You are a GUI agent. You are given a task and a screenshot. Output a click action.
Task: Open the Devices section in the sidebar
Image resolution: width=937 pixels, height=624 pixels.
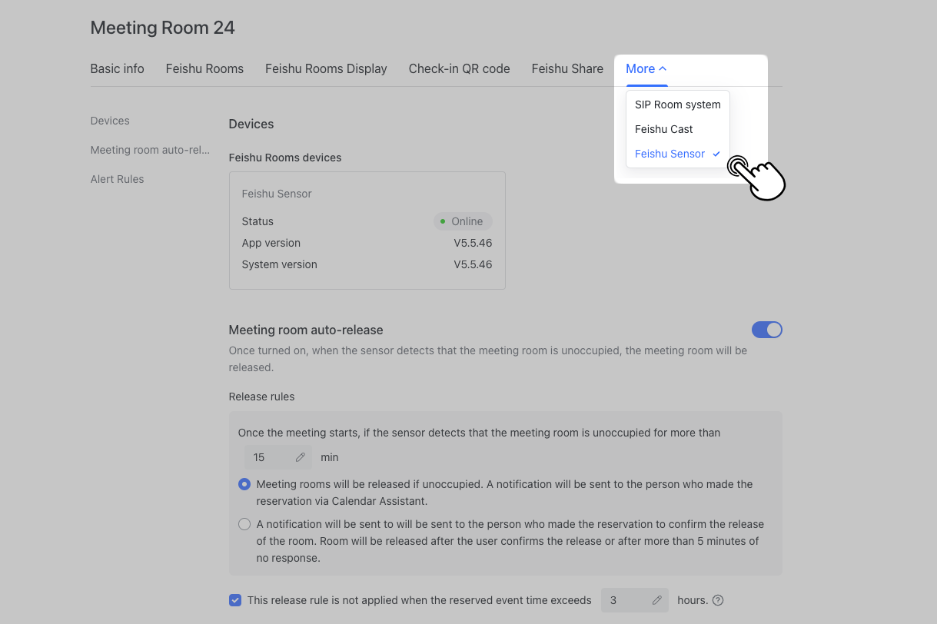109,121
